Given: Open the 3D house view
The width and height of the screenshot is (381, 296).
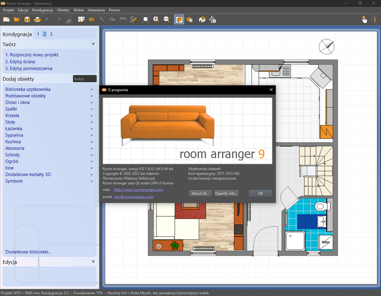Looking at the screenshot, I should pos(202,20).
